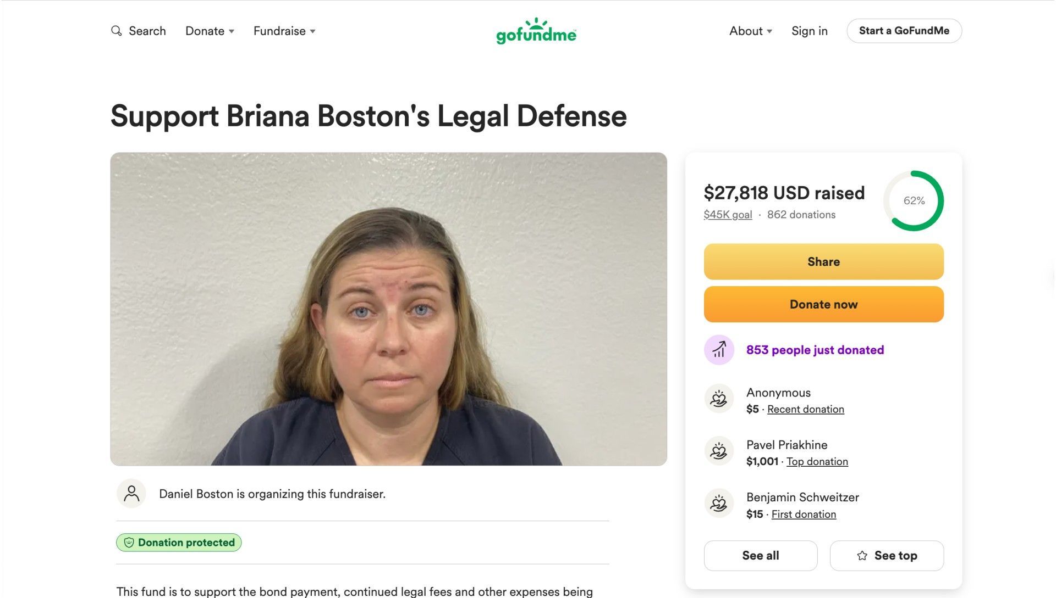Click the trending chart icon
The width and height of the screenshot is (1056, 598).
tap(719, 350)
